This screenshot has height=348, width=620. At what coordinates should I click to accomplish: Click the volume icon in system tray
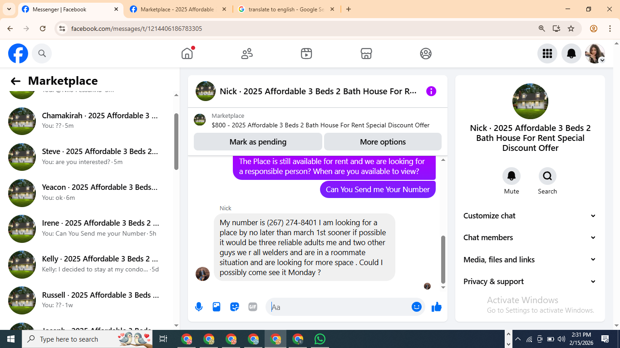click(561, 339)
